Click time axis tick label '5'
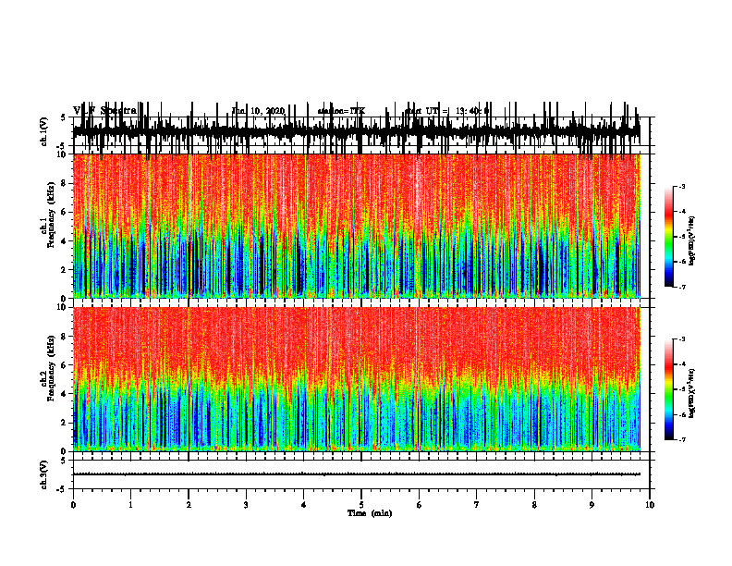Screen dimensions: 732x566 [361, 505]
